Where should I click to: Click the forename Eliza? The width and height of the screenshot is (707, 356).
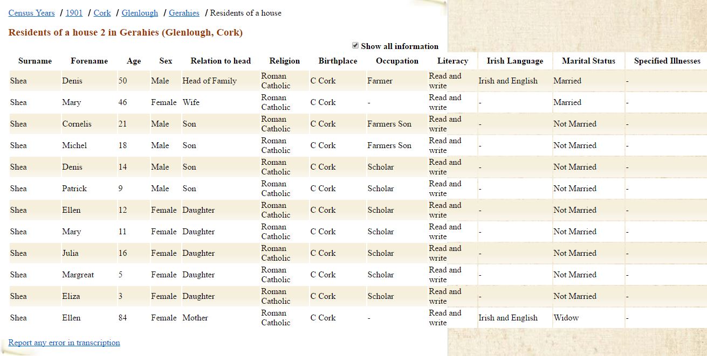click(x=71, y=296)
